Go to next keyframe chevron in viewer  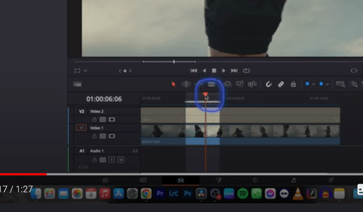pyautogui.click(x=130, y=71)
